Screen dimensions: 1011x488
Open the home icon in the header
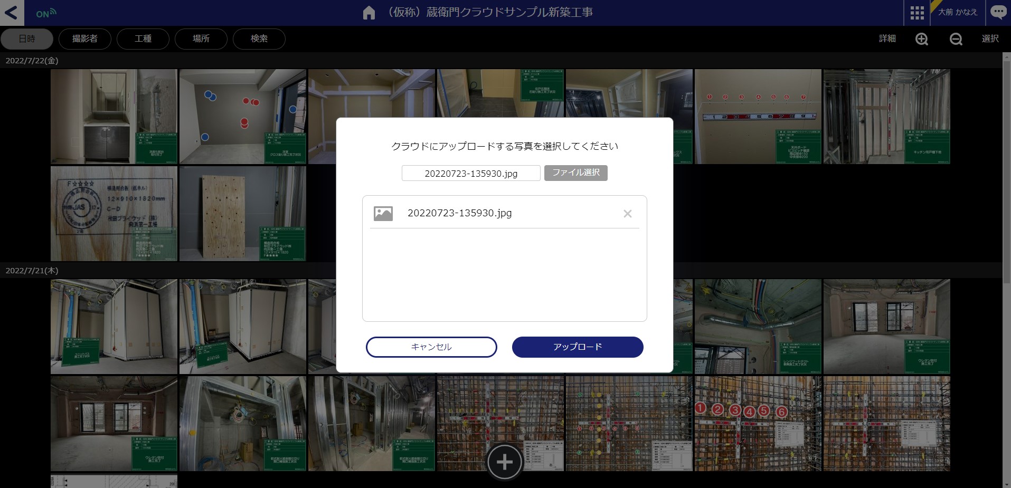369,13
